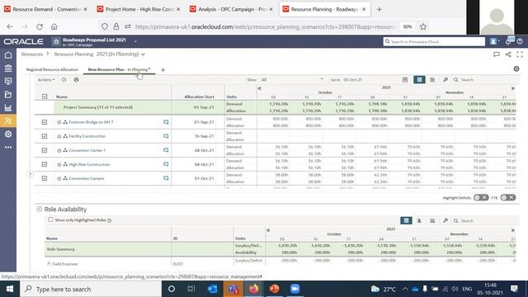This screenshot has height=297, width=528.
Task: Open the Analytics chart icon in the sidebar
Action: point(8,108)
